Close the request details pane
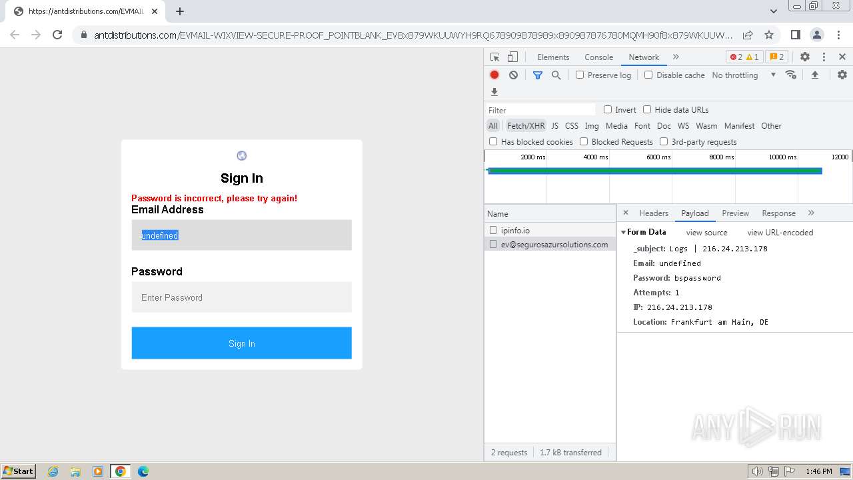Image resolution: width=853 pixels, height=480 pixels. [625, 213]
